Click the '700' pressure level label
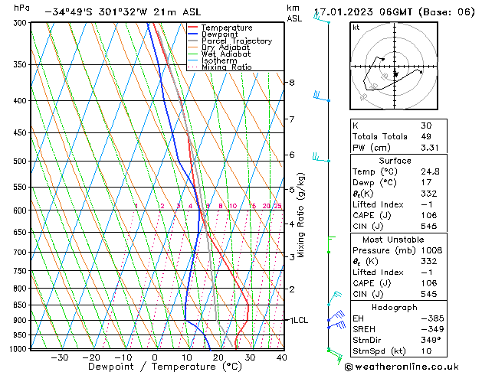 click(x=21, y=253)
